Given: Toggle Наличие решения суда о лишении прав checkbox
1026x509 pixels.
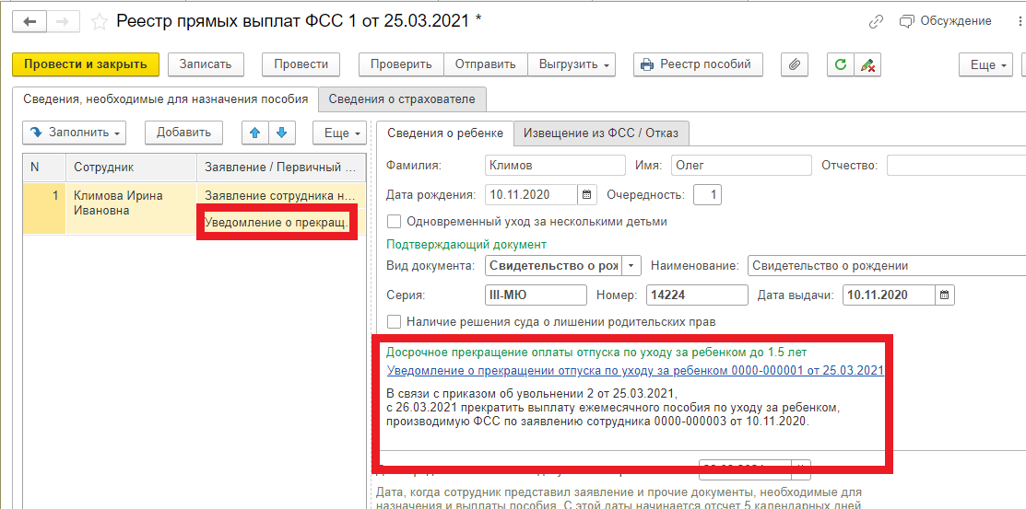Looking at the screenshot, I should tap(395, 321).
